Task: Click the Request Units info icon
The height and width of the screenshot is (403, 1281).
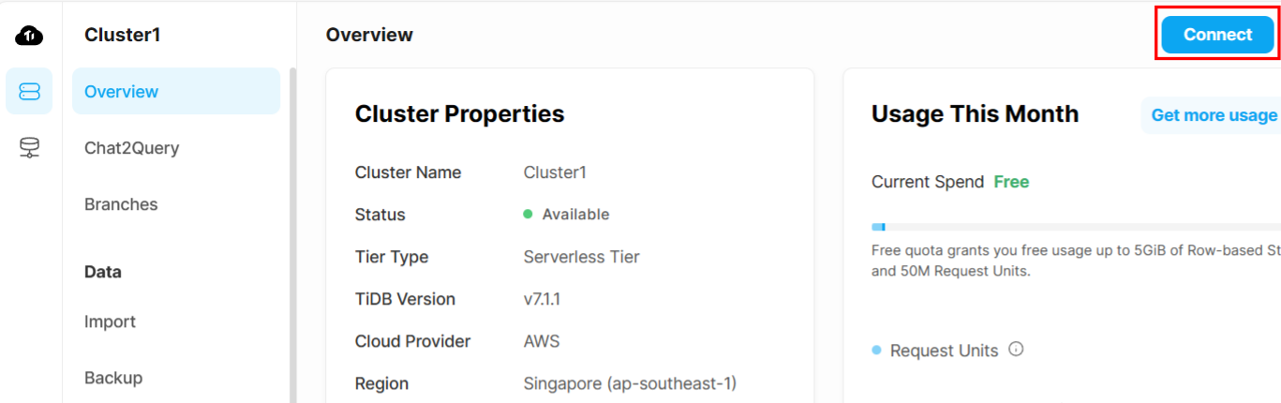Action: pyautogui.click(x=1016, y=350)
